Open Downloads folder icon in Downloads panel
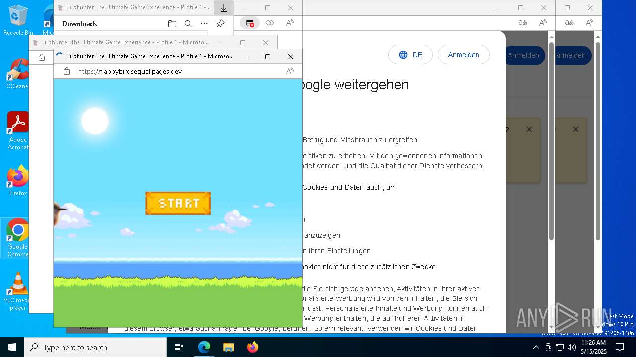 (172, 24)
